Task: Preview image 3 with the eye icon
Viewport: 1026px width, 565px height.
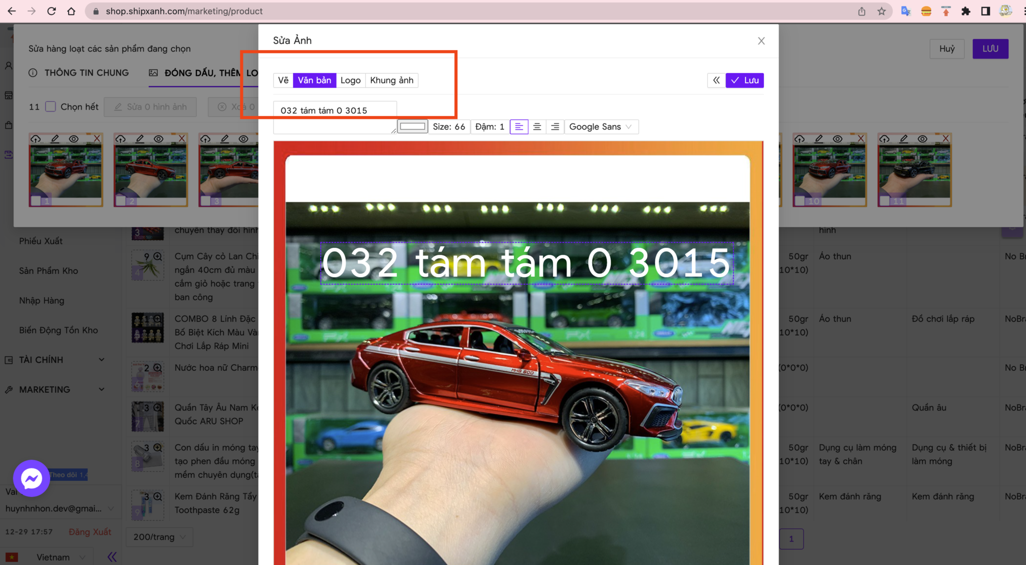Action: 243,139
